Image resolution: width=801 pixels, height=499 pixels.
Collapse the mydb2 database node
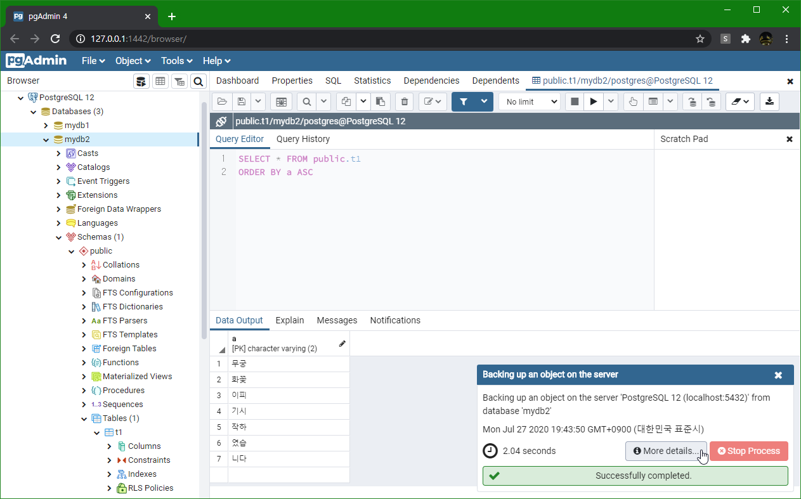point(46,139)
